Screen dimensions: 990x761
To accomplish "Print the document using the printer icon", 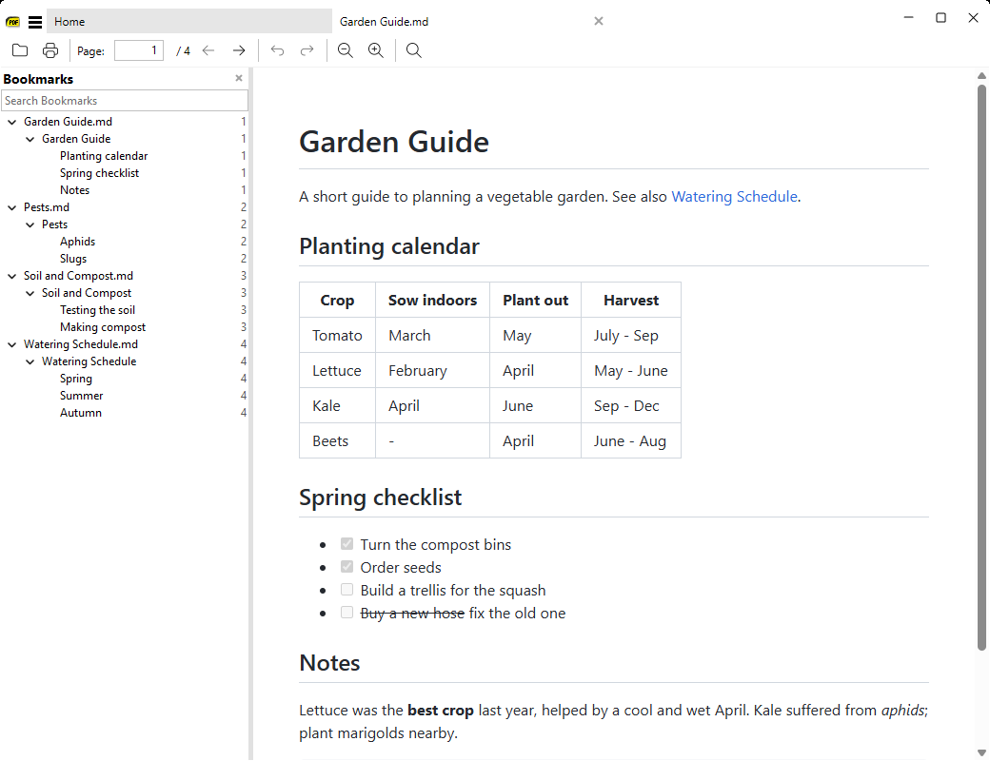I will pos(50,50).
